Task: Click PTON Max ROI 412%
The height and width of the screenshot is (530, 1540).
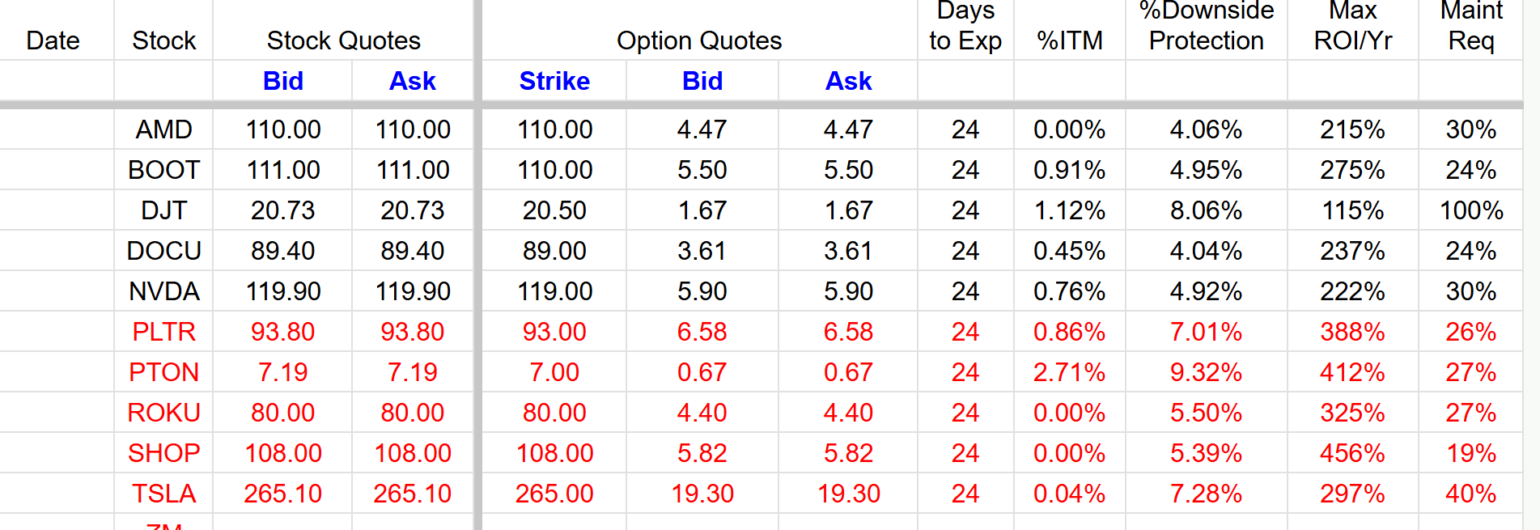Action: (x=1353, y=372)
